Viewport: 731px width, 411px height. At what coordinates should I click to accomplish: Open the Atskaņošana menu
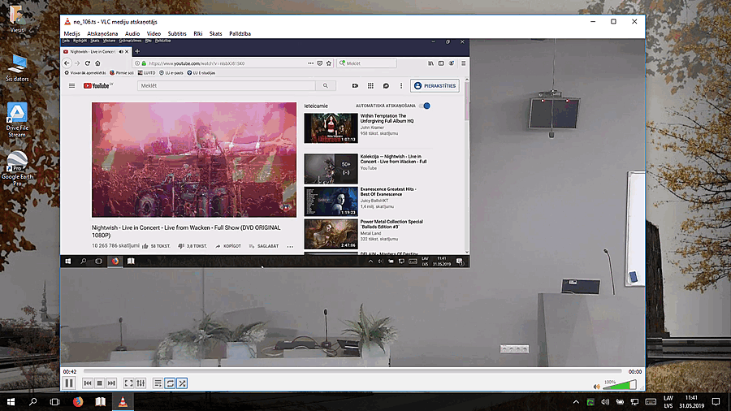click(102, 33)
